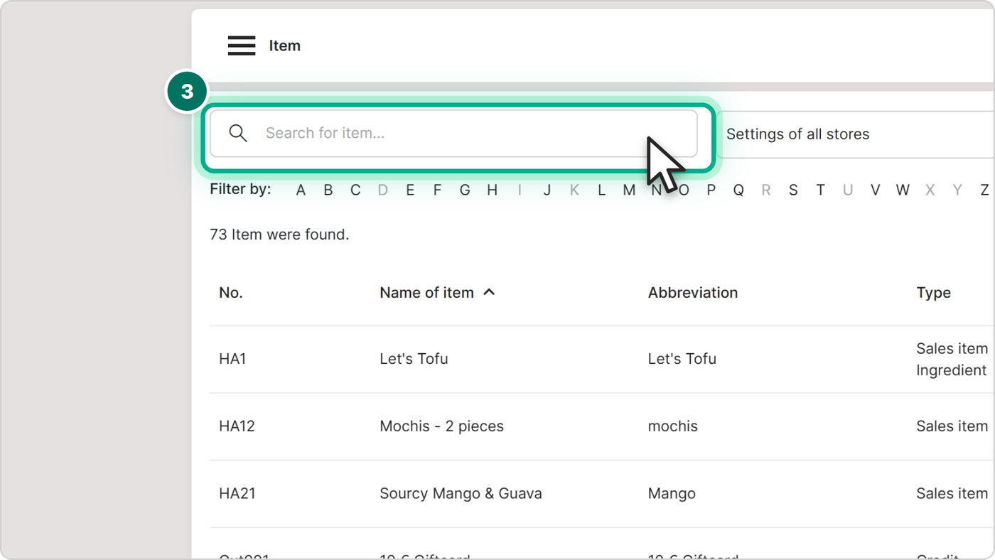Filter items by letter G
995x560 pixels.
(x=465, y=190)
